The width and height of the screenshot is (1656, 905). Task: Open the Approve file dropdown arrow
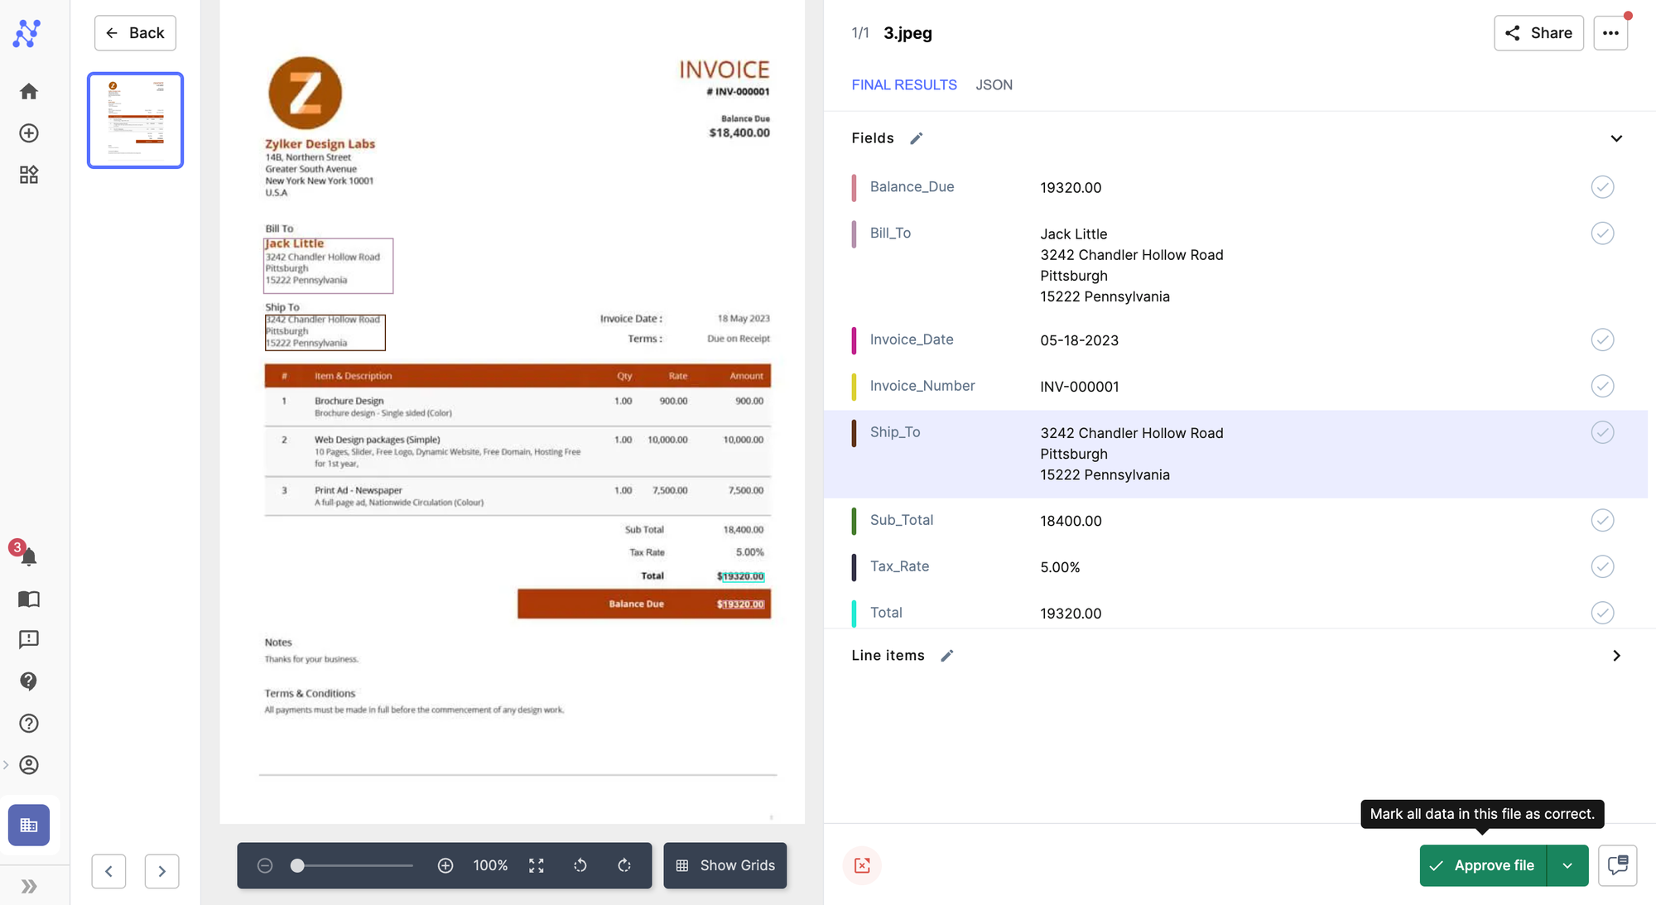[x=1567, y=865]
